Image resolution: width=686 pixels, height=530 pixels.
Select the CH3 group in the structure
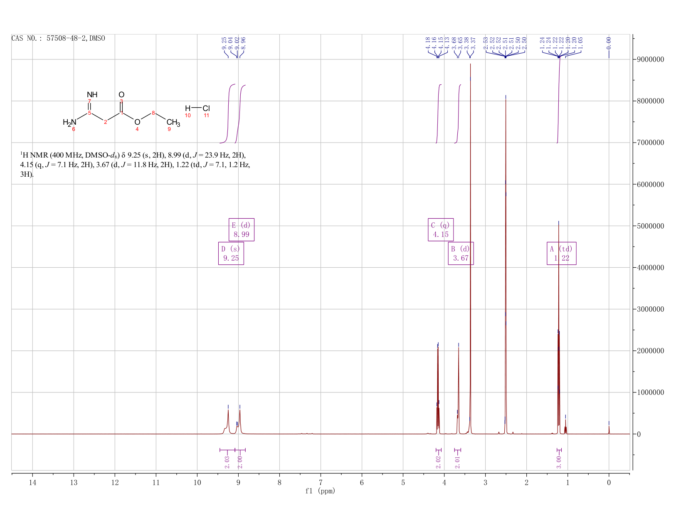(x=173, y=123)
